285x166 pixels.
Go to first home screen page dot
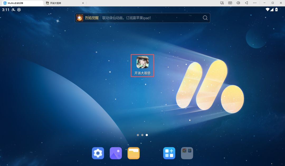click(x=138, y=135)
